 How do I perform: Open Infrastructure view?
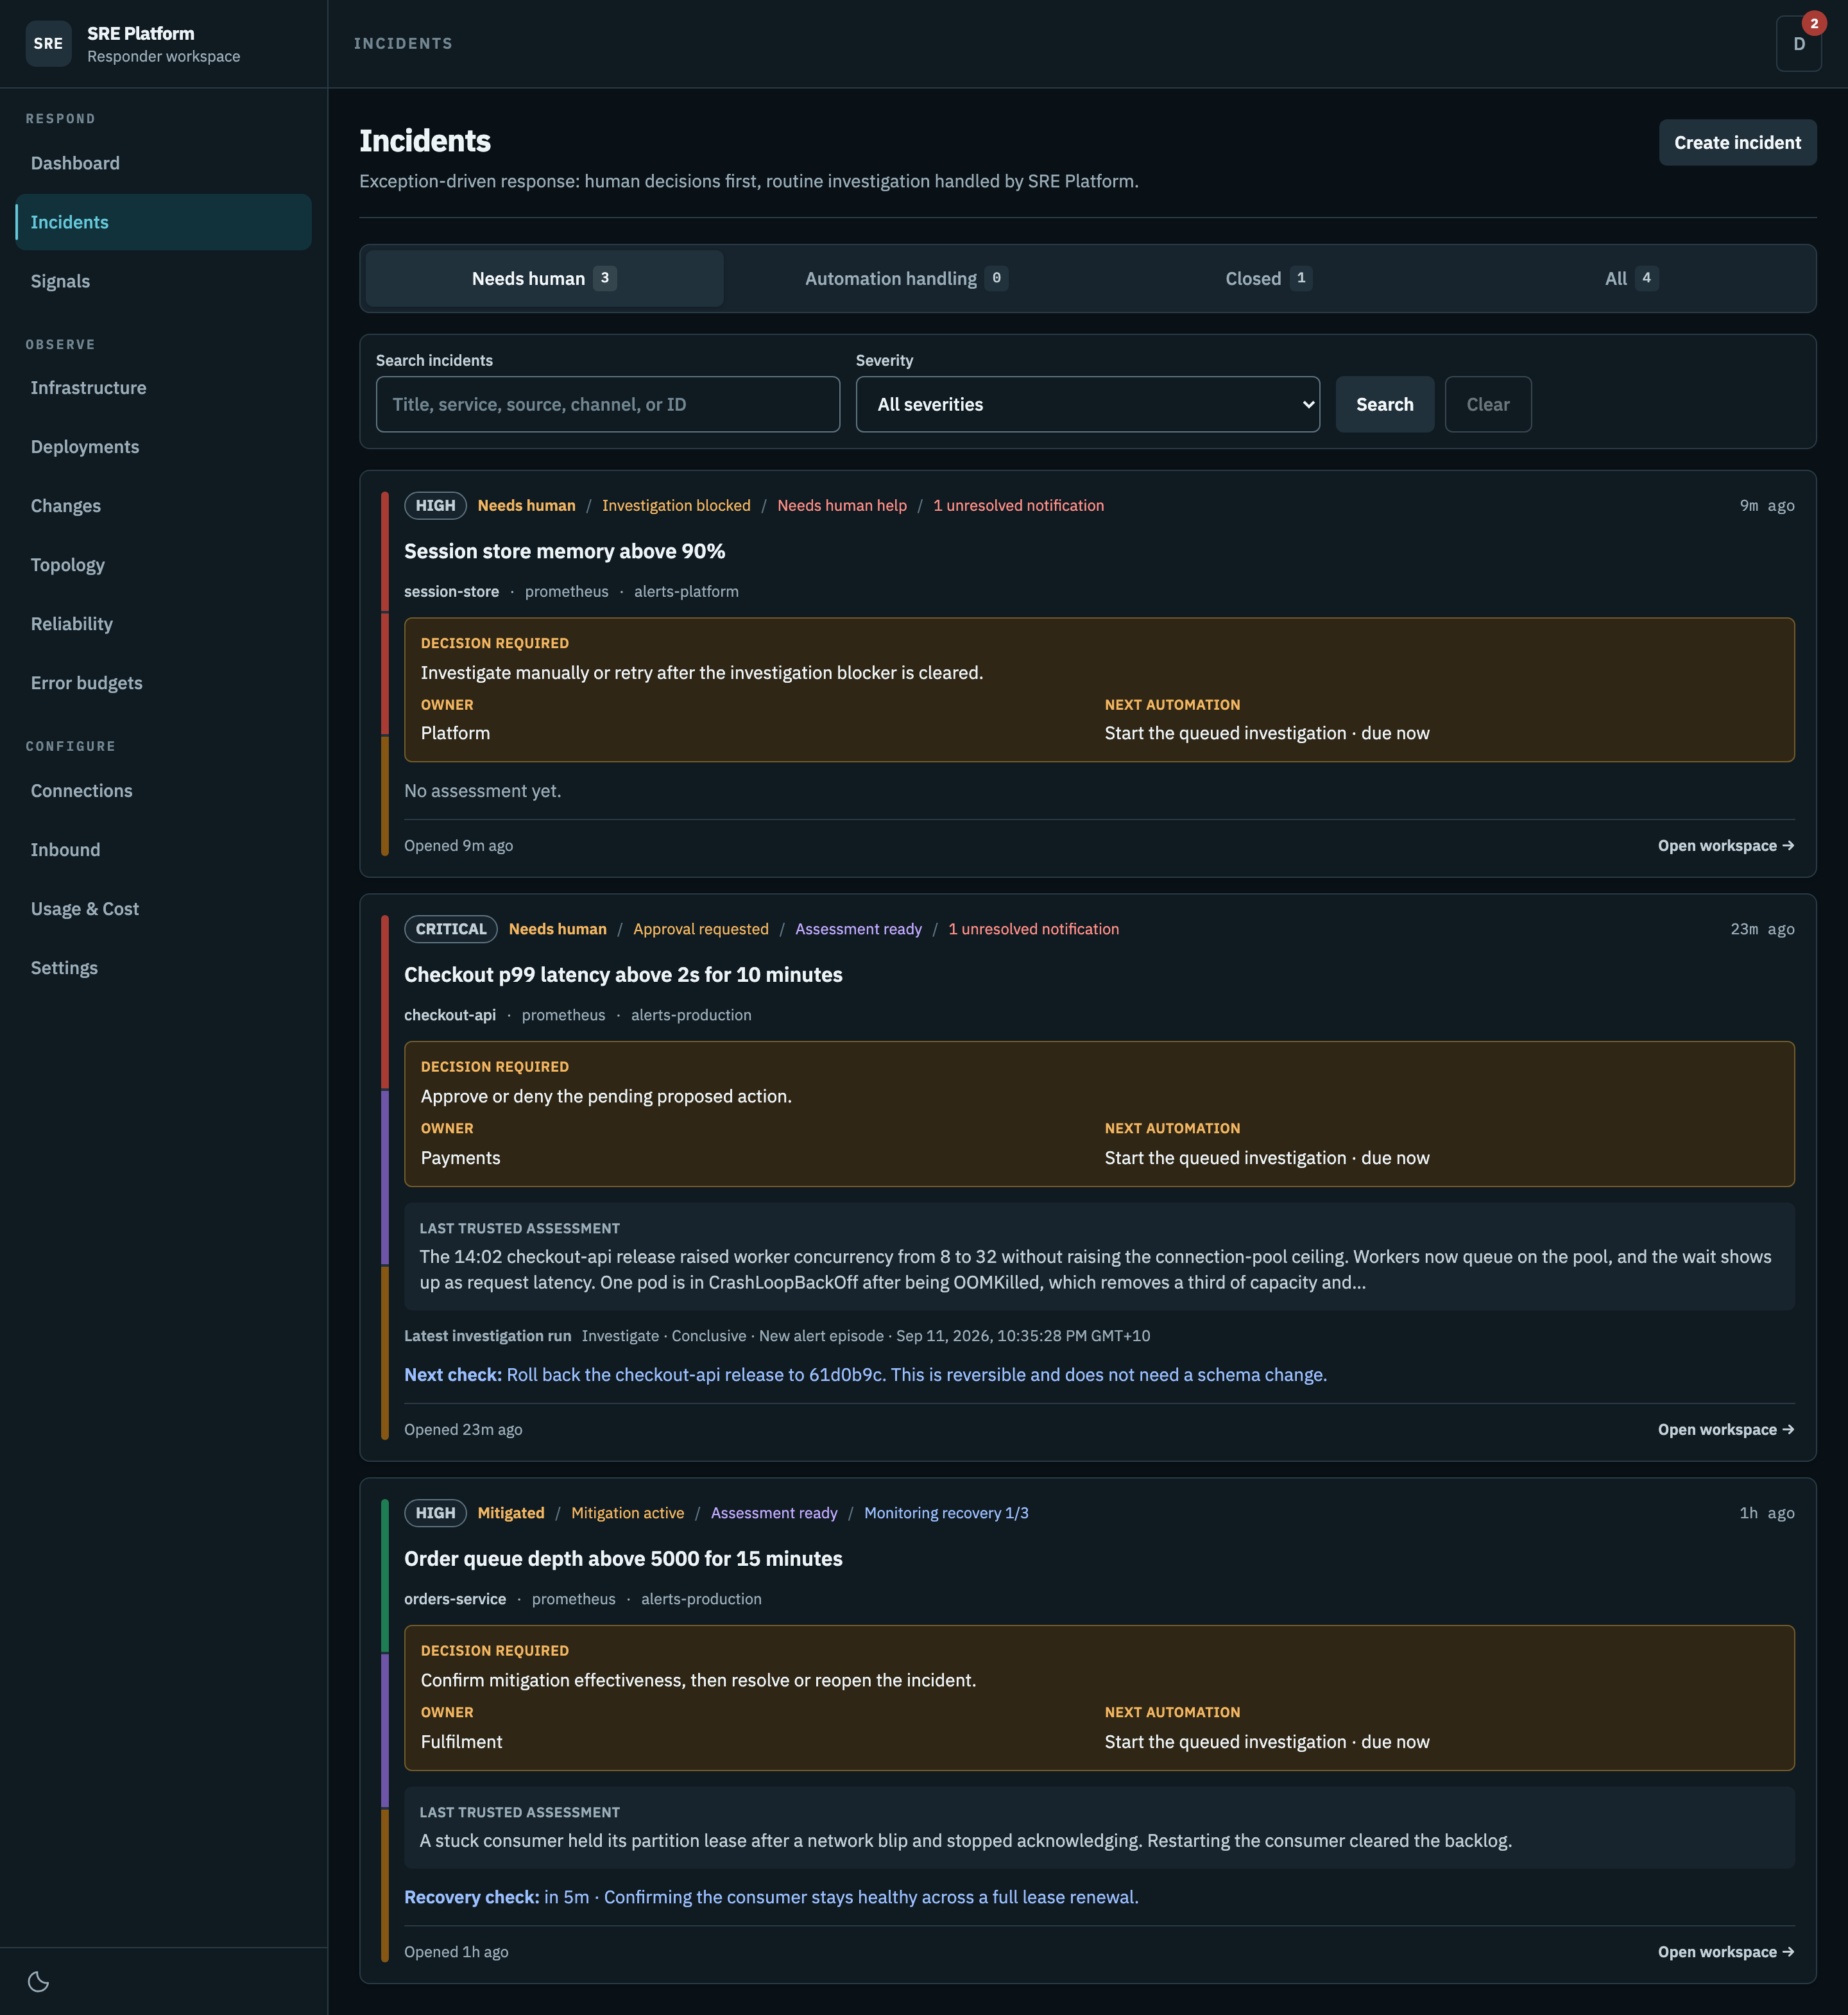164,388
